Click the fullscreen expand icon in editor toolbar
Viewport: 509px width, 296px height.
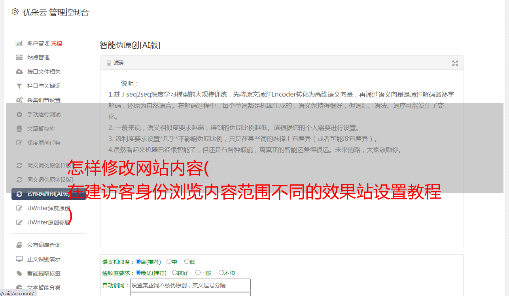click(x=455, y=63)
